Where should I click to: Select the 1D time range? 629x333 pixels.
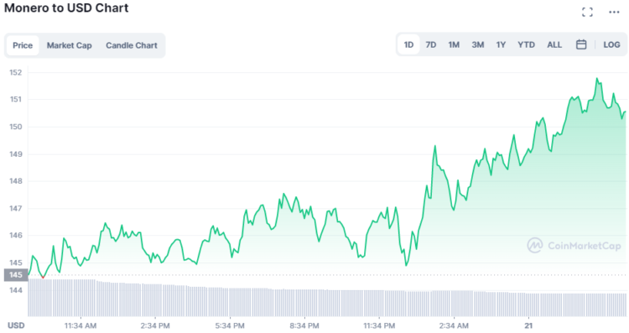click(408, 44)
